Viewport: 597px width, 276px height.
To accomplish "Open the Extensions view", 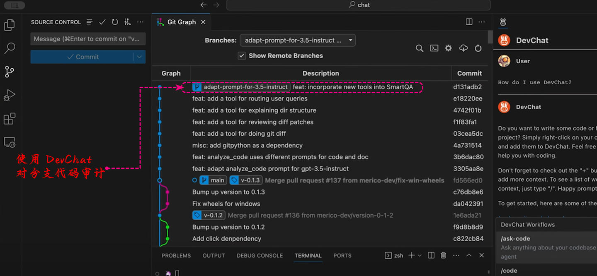I will (9, 119).
